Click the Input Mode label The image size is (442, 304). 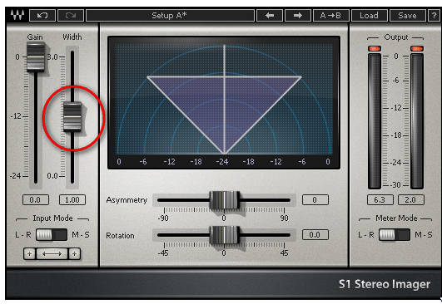click(x=52, y=218)
